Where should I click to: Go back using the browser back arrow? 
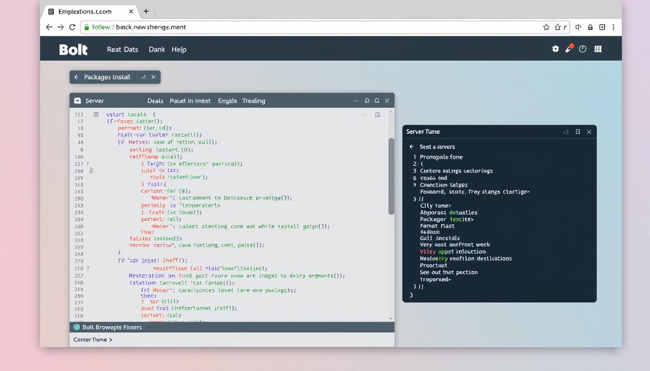coord(49,27)
